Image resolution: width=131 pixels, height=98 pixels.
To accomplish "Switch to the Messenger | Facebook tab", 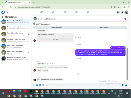I will click(x=18, y=2).
